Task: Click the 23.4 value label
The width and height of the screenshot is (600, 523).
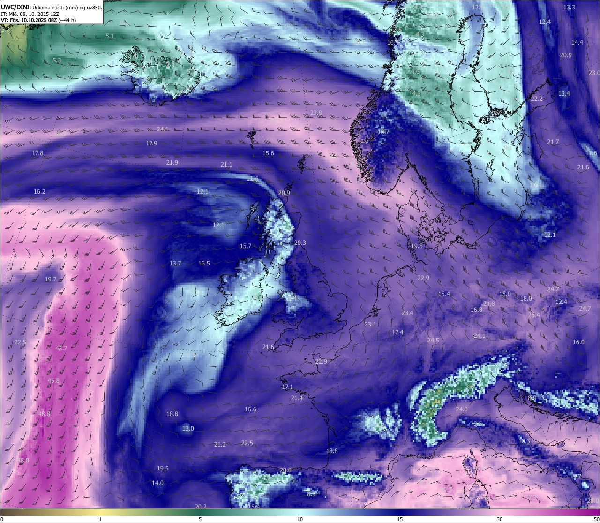Action: [x=407, y=313]
